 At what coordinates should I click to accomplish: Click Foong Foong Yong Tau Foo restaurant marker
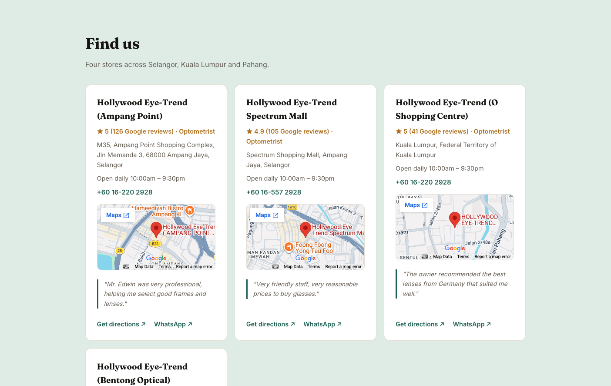tap(289, 247)
